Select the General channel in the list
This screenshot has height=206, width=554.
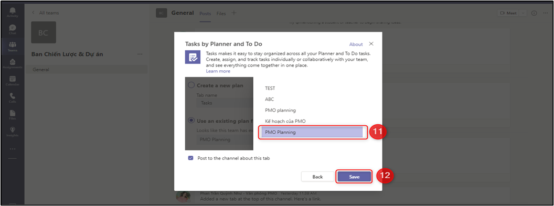coord(87,70)
